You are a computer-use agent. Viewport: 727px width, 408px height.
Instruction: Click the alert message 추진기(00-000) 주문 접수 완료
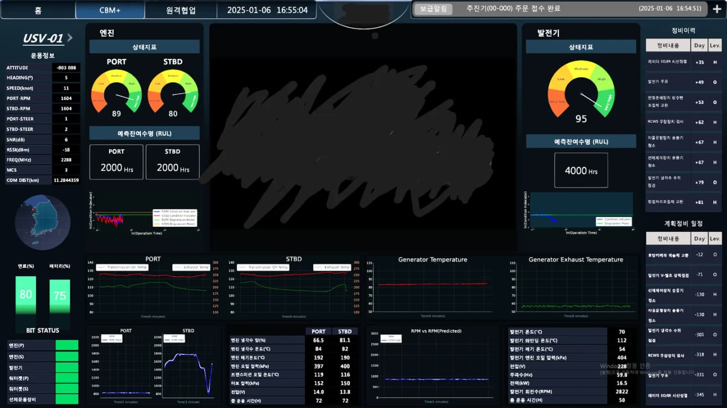[x=513, y=9]
